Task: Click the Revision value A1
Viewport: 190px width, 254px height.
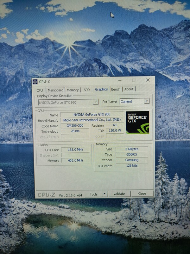Action: [x=115, y=125]
